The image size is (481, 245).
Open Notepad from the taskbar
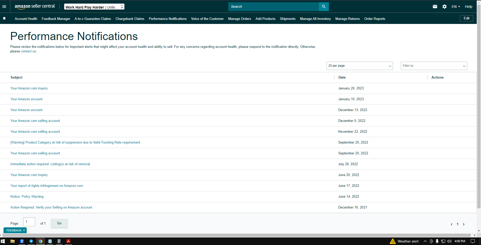click(x=50, y=241)
